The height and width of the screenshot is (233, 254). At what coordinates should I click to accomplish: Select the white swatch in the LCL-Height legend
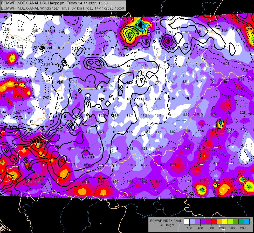pos(187,222)
